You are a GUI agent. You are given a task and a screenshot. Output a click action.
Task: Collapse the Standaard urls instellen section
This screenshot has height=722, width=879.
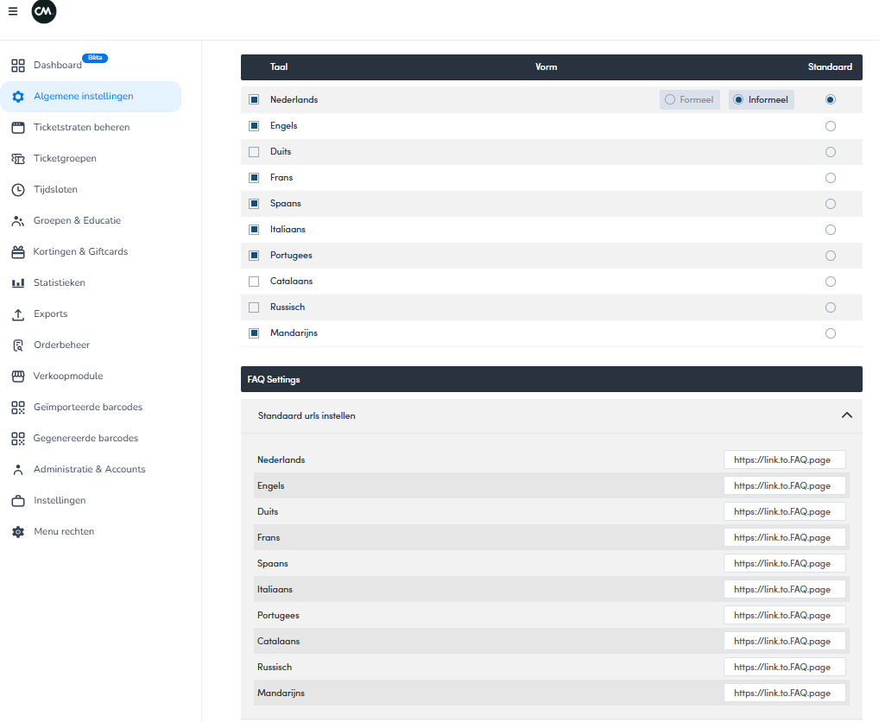click(846, 415)
